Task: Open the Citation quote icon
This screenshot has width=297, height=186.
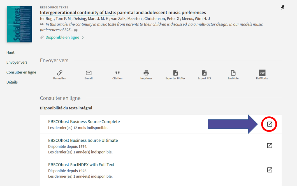Action: click(x=117, y=73)
